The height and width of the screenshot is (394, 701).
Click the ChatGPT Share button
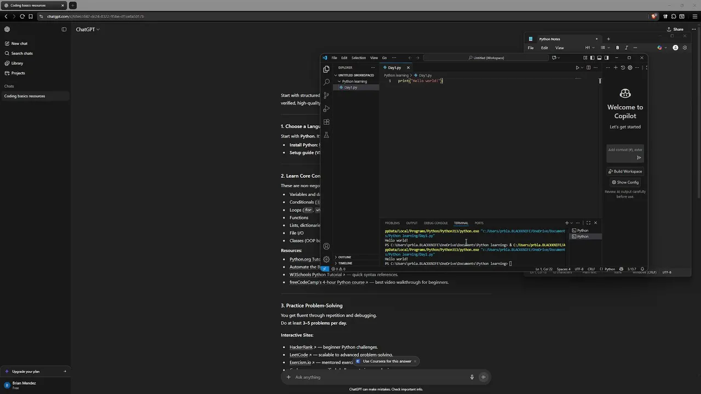[x=675, y=30]
